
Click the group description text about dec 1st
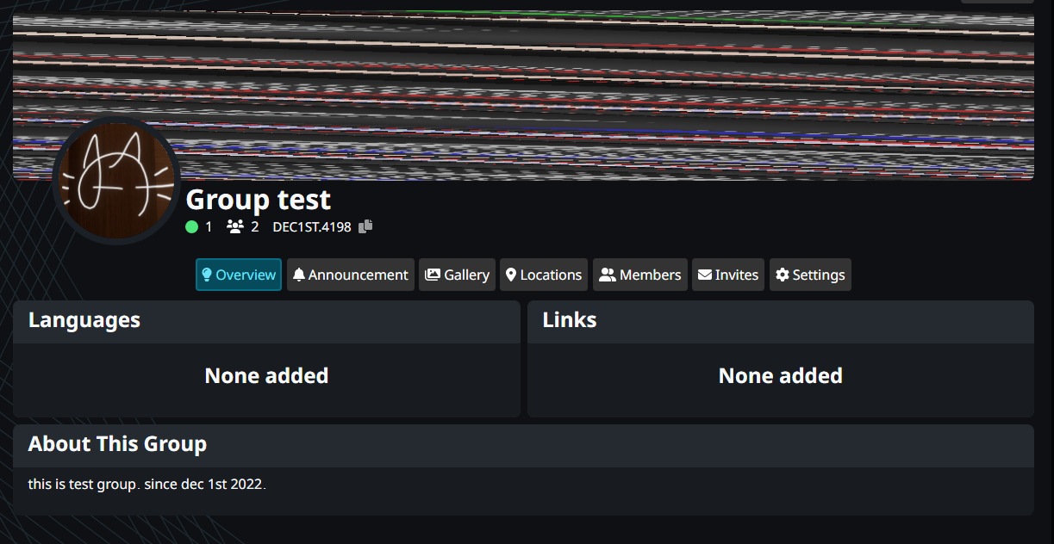click(147, 485)
